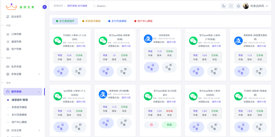Select 用户中心模板 in the sidebar submenu
The width and height of the screenshot is (275, 137).
coord(19,122)
